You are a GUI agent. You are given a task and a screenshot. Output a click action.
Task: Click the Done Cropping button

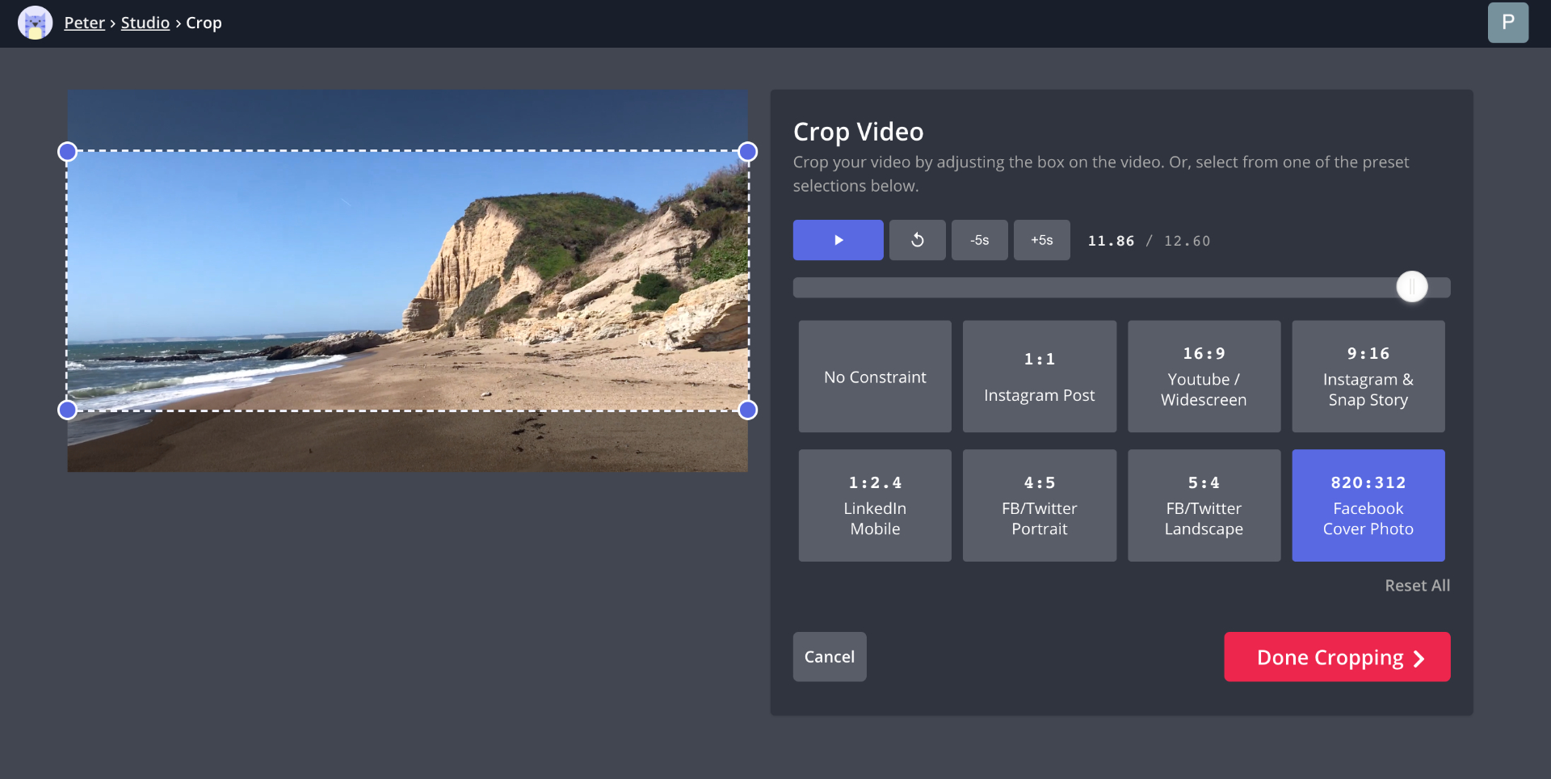click(x=1337, y=657)
